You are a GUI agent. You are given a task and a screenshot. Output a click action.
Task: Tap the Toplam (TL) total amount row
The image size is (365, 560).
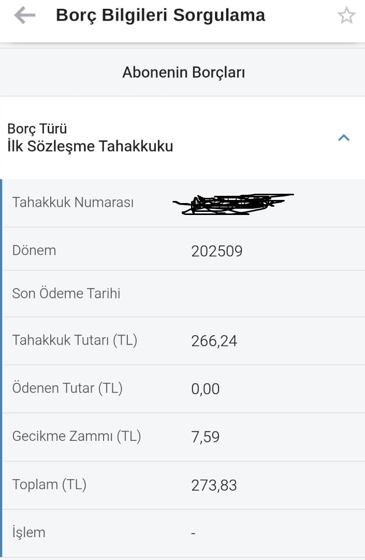182,484
